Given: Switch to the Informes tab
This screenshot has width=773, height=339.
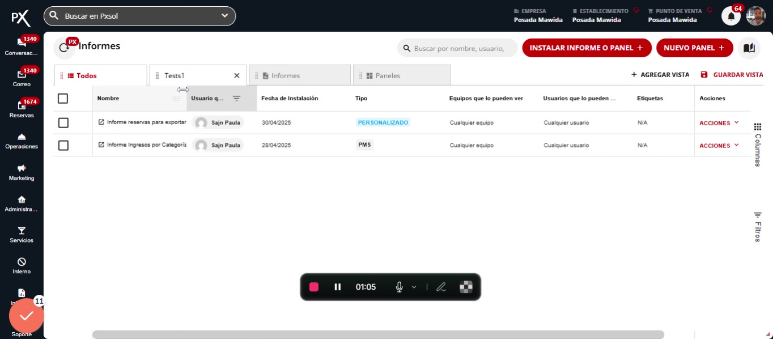Looking at the screenshot, I should (x=299, y=75).
